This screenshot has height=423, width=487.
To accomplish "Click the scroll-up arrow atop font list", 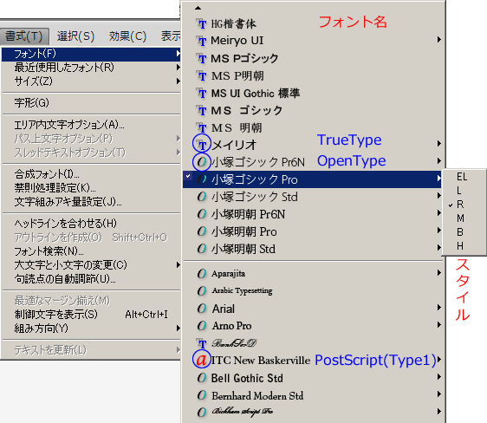I will pyautogui.click(x=198, y=8).
